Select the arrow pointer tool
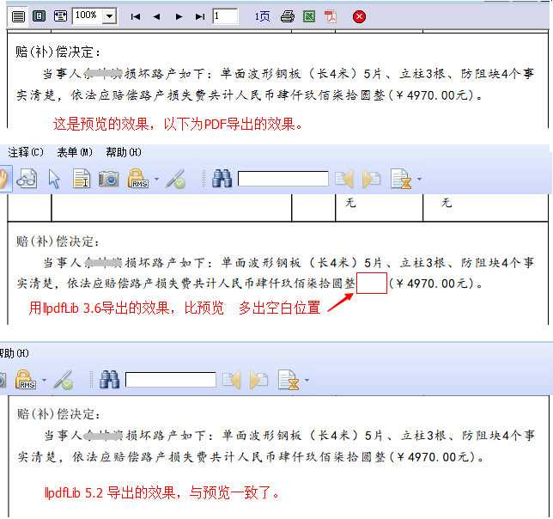 [54, 179]
